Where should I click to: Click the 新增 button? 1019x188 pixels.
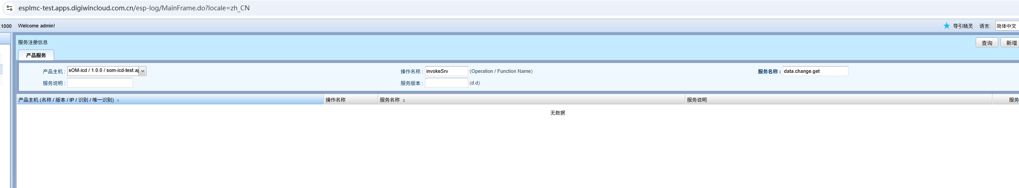tap(1010, 43)
